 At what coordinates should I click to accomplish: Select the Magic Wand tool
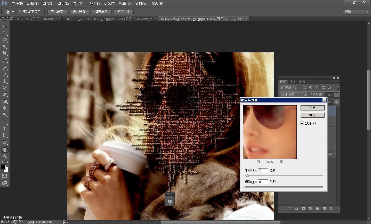tap(5, 47)
